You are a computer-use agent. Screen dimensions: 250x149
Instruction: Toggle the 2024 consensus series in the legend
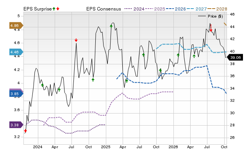click(134, 9)
